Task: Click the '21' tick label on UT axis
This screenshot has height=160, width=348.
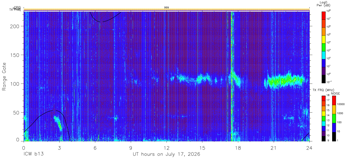Action: [273, 148]
